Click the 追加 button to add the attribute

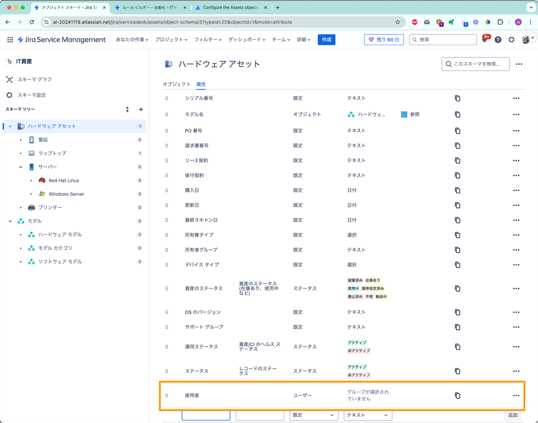pos(512,415)
